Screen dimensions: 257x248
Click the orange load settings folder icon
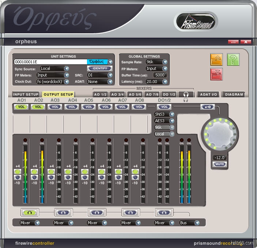click(216, 59)
